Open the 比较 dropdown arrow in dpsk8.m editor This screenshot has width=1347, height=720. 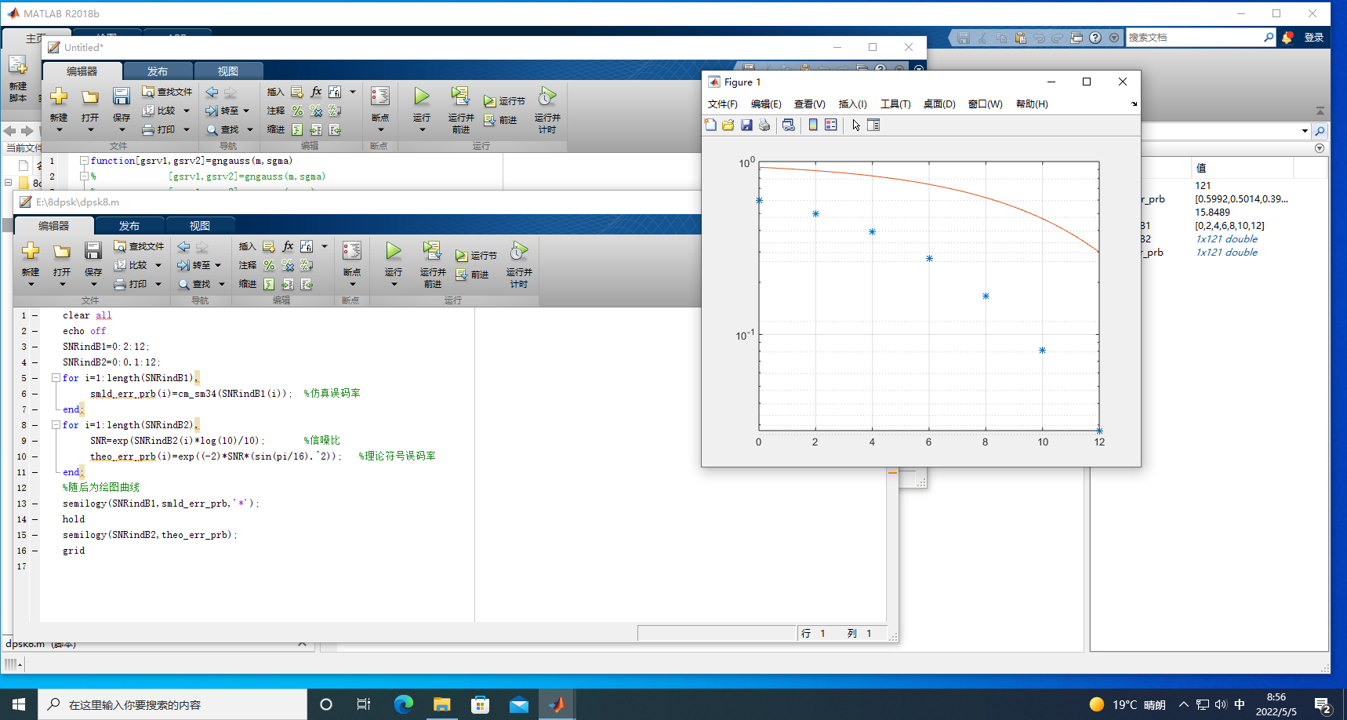point(158,265)
